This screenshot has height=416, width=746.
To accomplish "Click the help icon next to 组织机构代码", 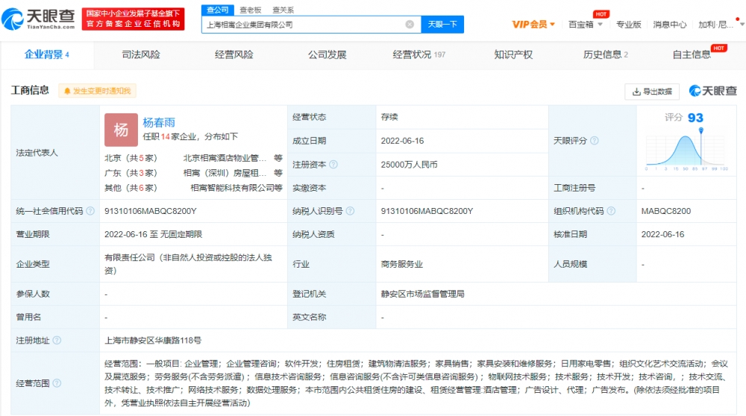I will (x=612, y=211).
